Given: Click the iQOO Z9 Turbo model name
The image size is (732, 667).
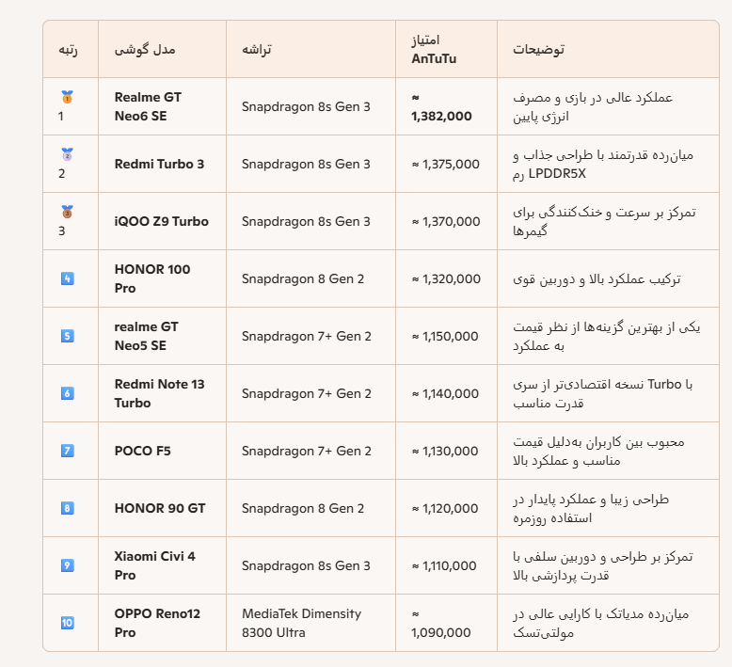Looking at the screenshot, I should 162,221.
